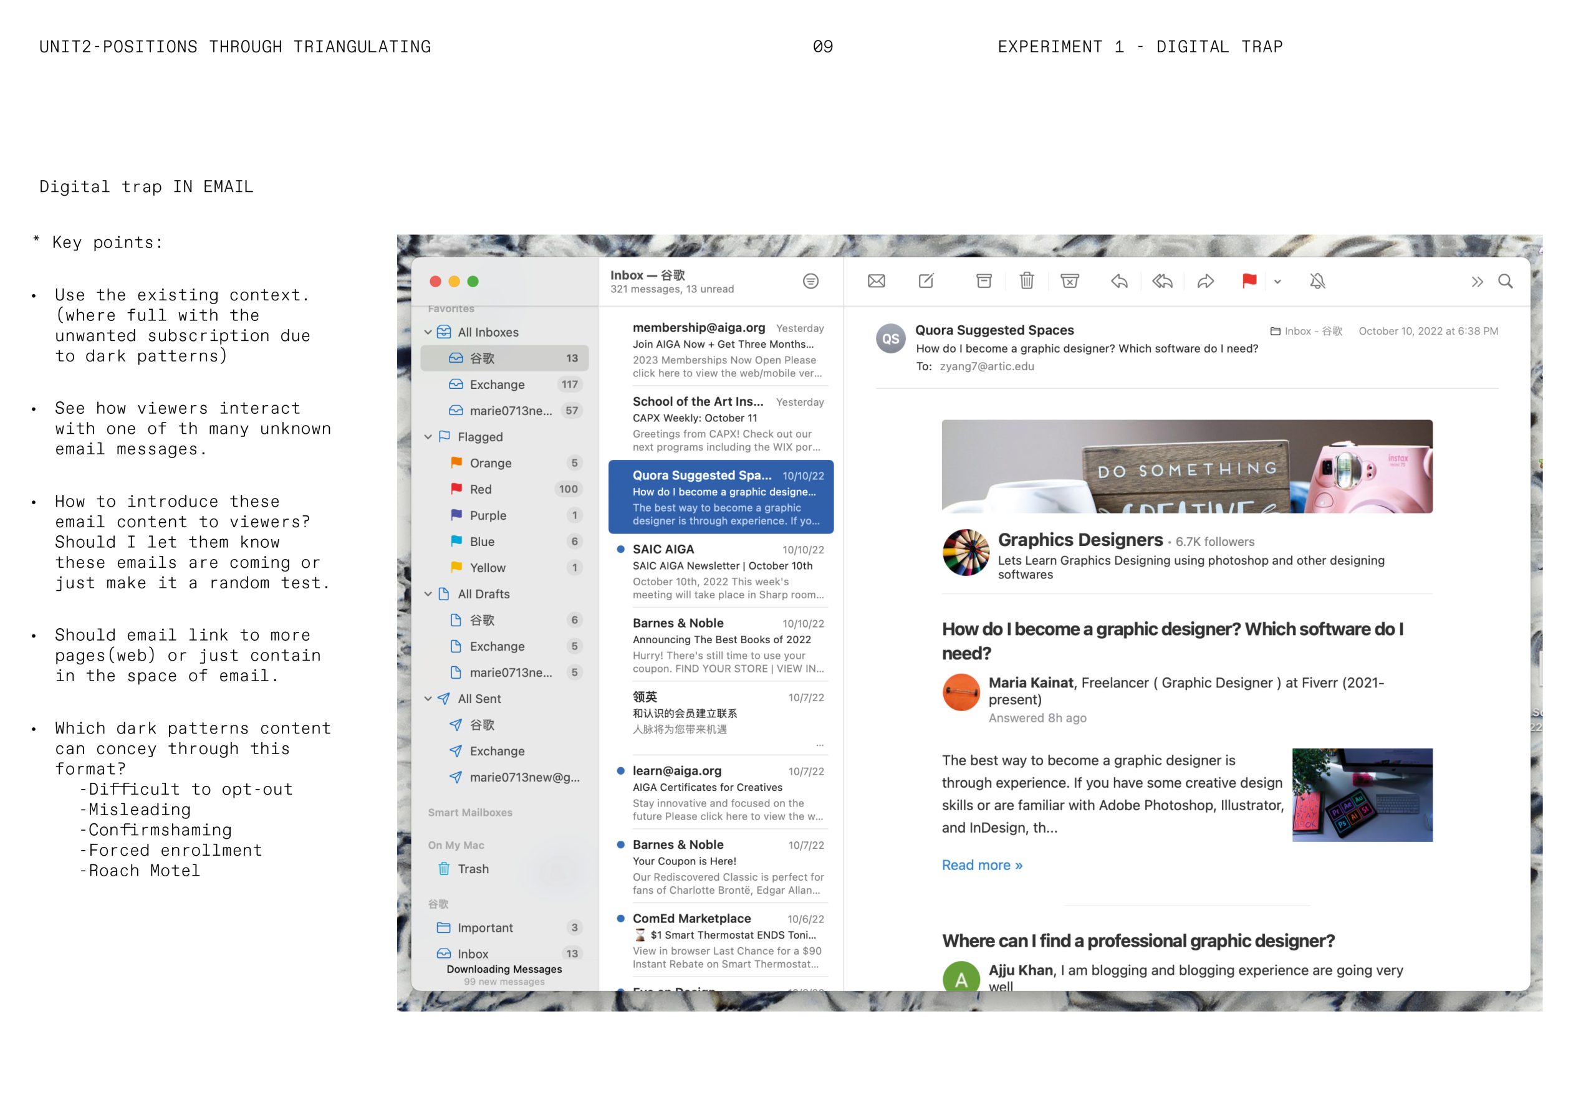Viewport: 1596px width, 1095px height.
Task: Click Maria Kainat author name
Action: coord(1030,683)
